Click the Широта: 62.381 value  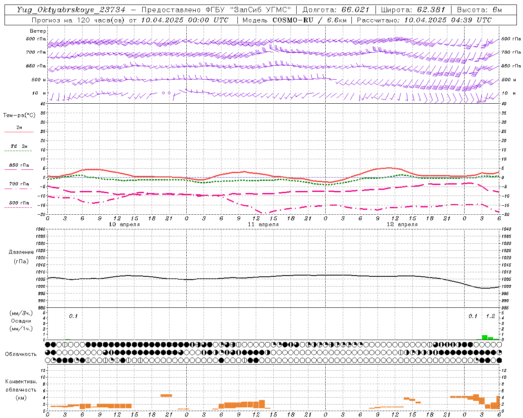coord(413,10)
